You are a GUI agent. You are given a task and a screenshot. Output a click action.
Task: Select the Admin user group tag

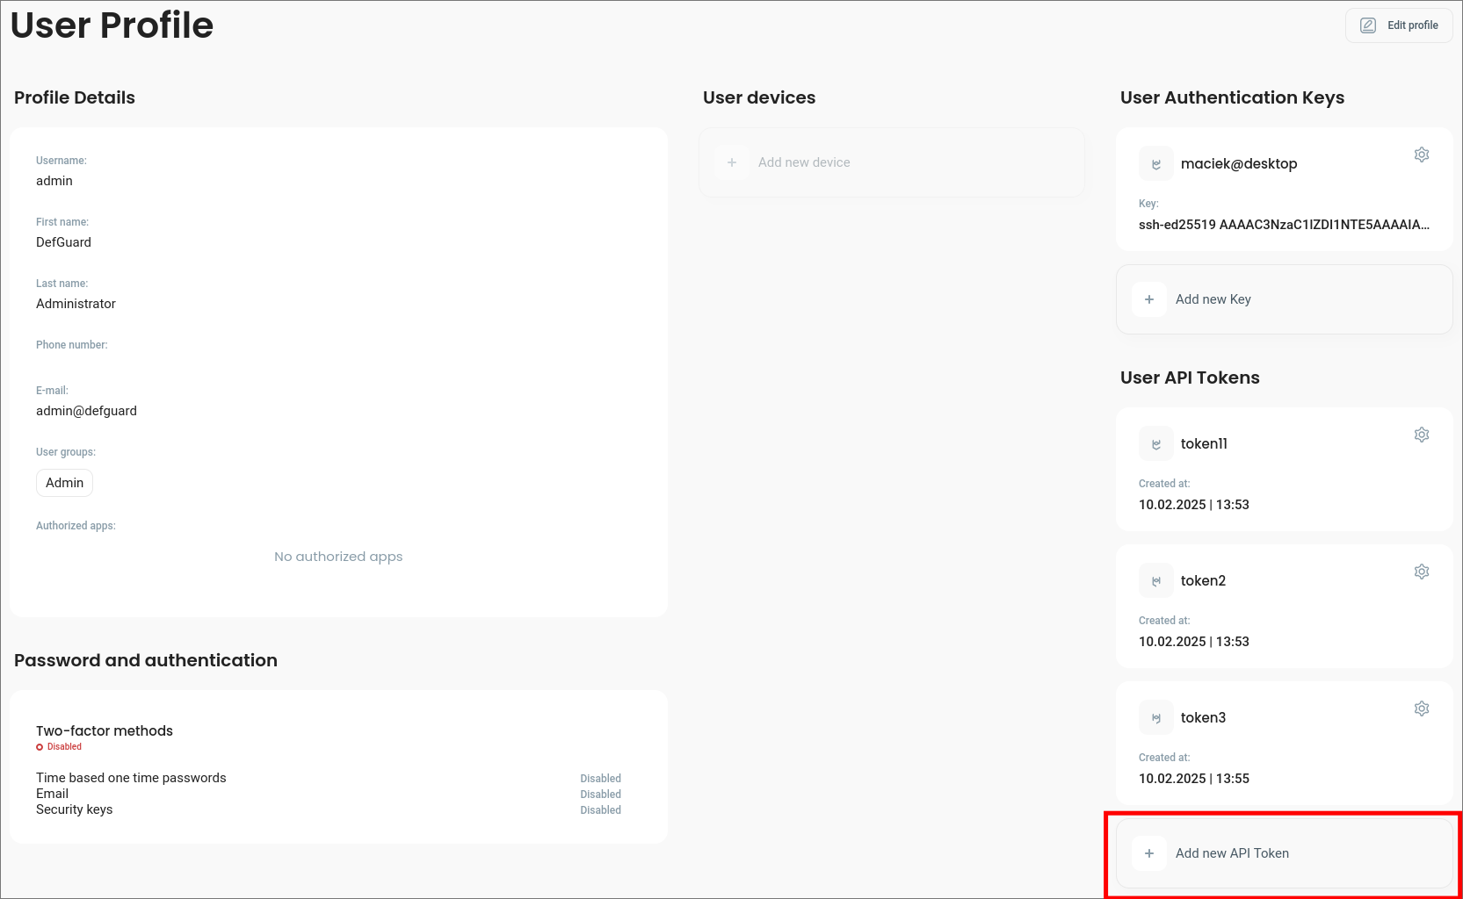coord(64,483)
